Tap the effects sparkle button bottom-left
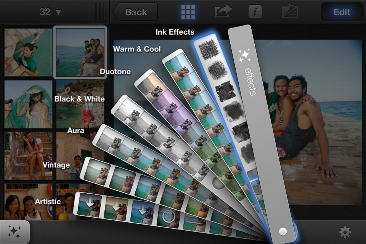This screenshot has width=366, height=244. click(14, 232)
